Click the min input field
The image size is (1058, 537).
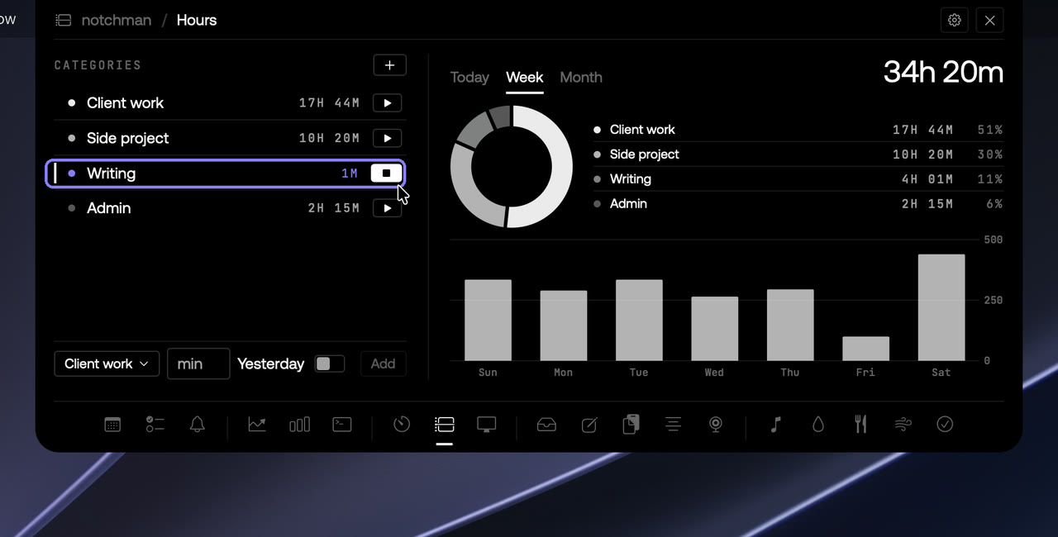pos(198,364)
